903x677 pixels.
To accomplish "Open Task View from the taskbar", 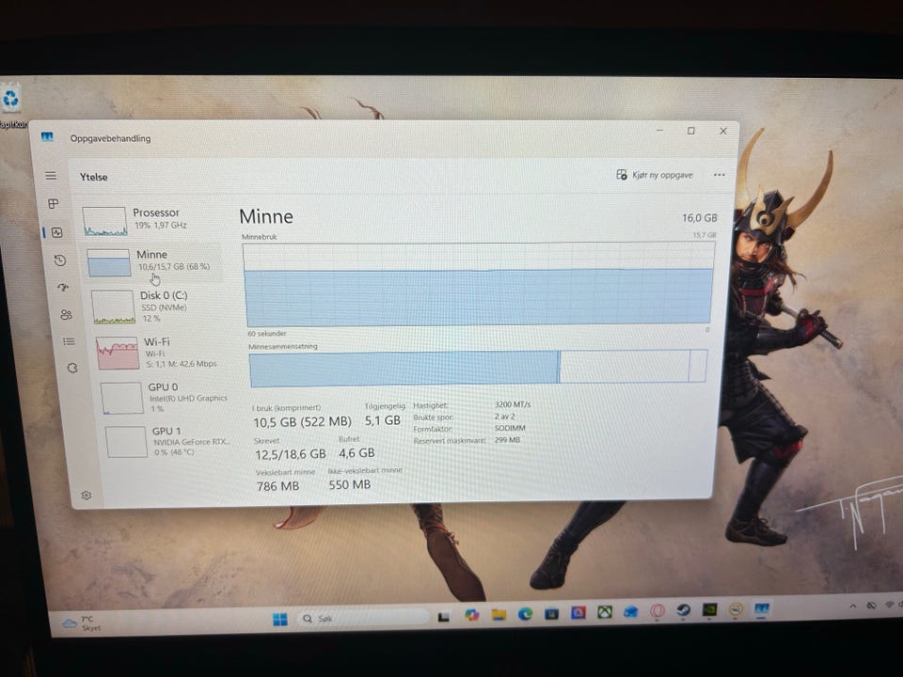I will click(443, 617).
